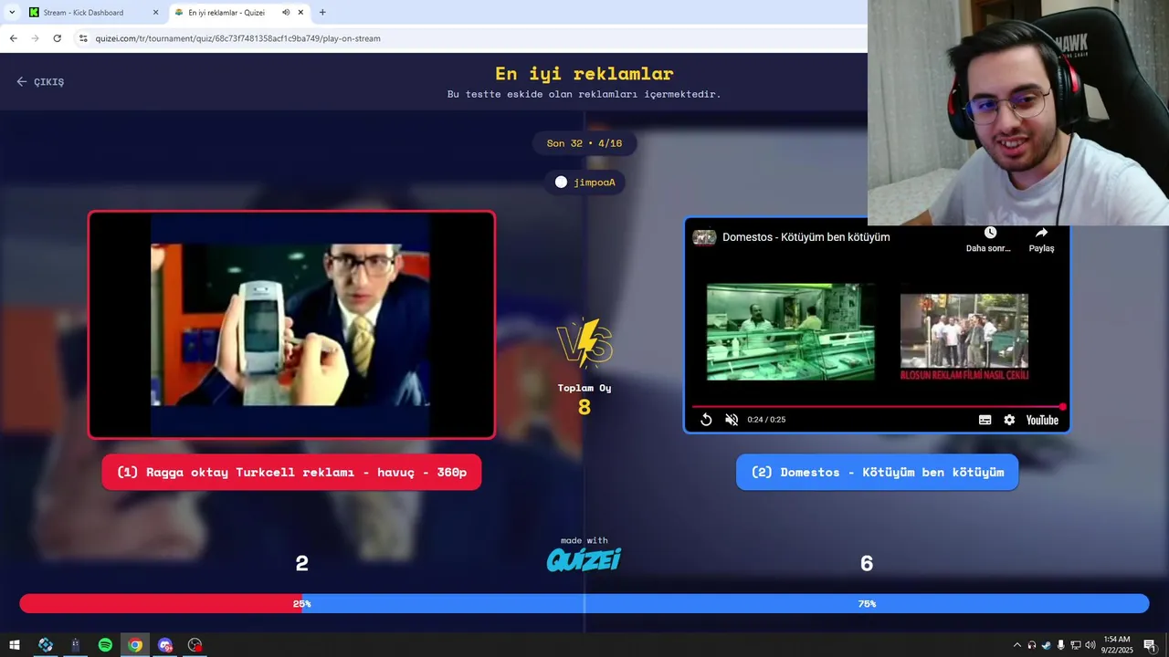Viewport: 1169px width, 657px height.
Task: Click the Daha sonra watch later icon
Action: point(990,234)
